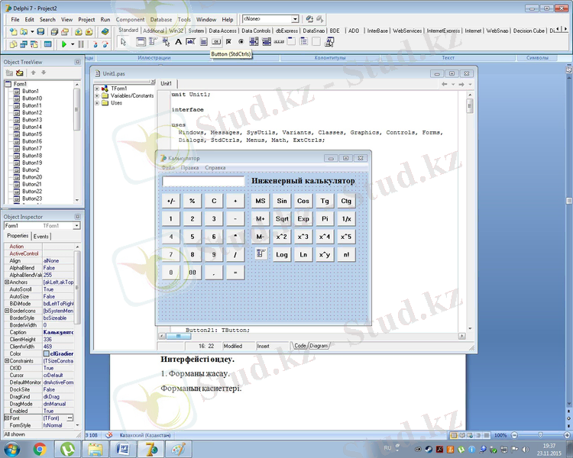Run the project with green arrow
The width and height of the screenshot is (573, 458).
coord(64,44)
